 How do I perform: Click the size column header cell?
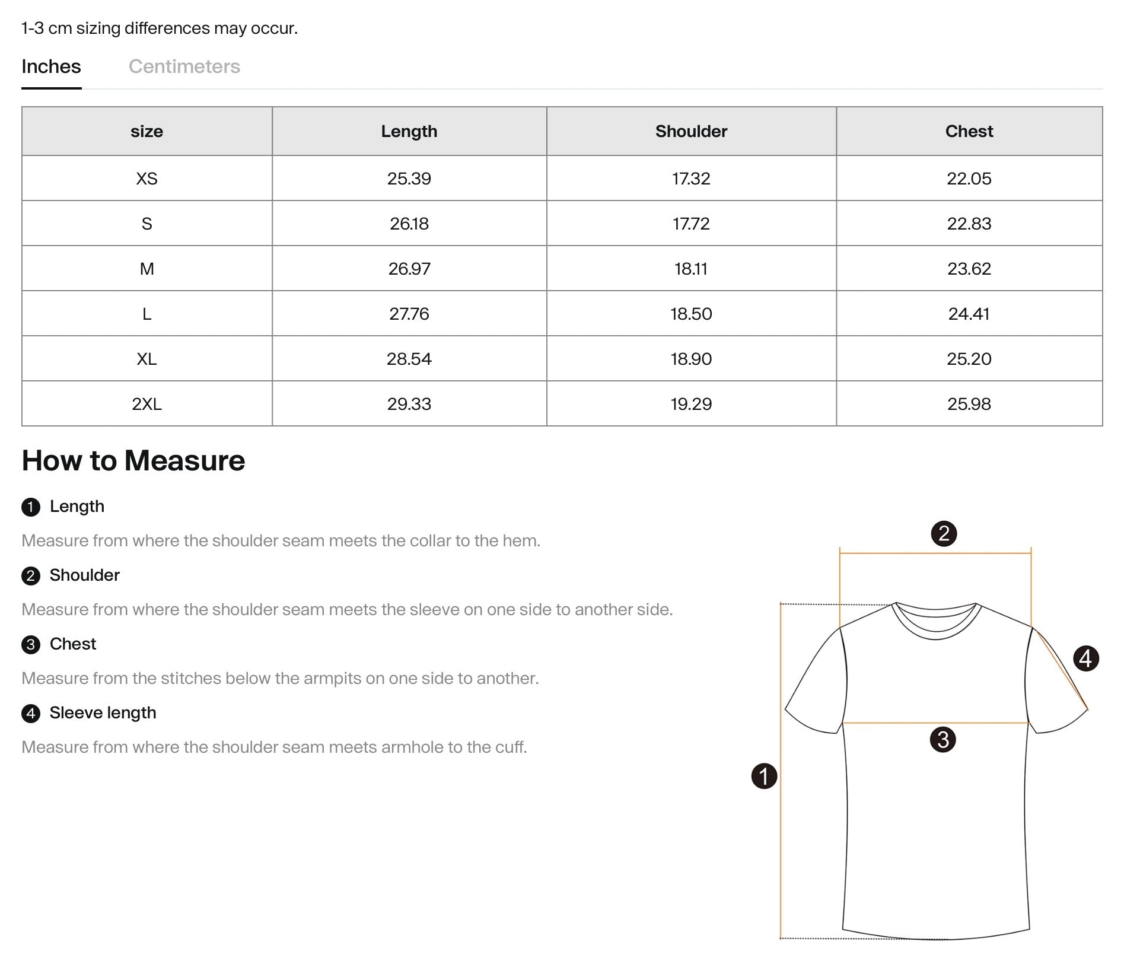(x=147, y=131)
